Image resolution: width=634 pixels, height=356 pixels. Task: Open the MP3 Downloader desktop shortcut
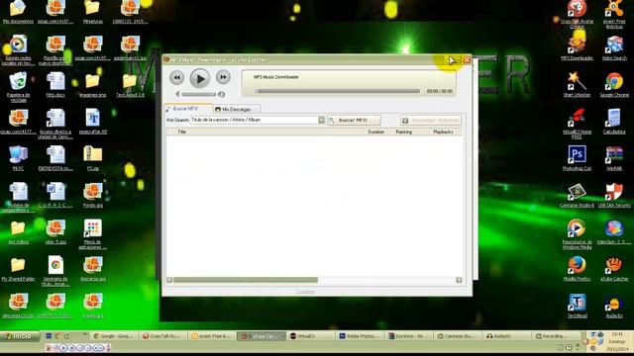(577, 47)
